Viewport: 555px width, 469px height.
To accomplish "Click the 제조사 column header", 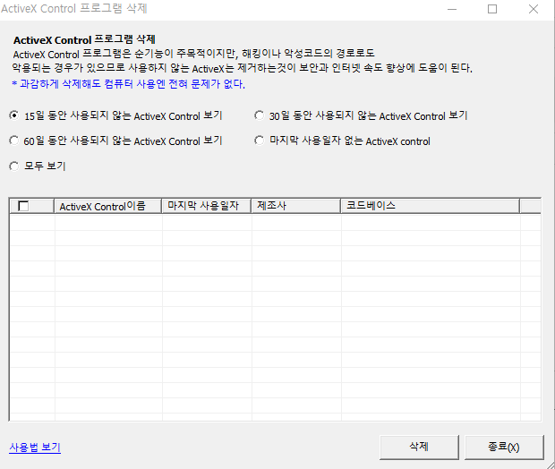I will click(296, 206).
